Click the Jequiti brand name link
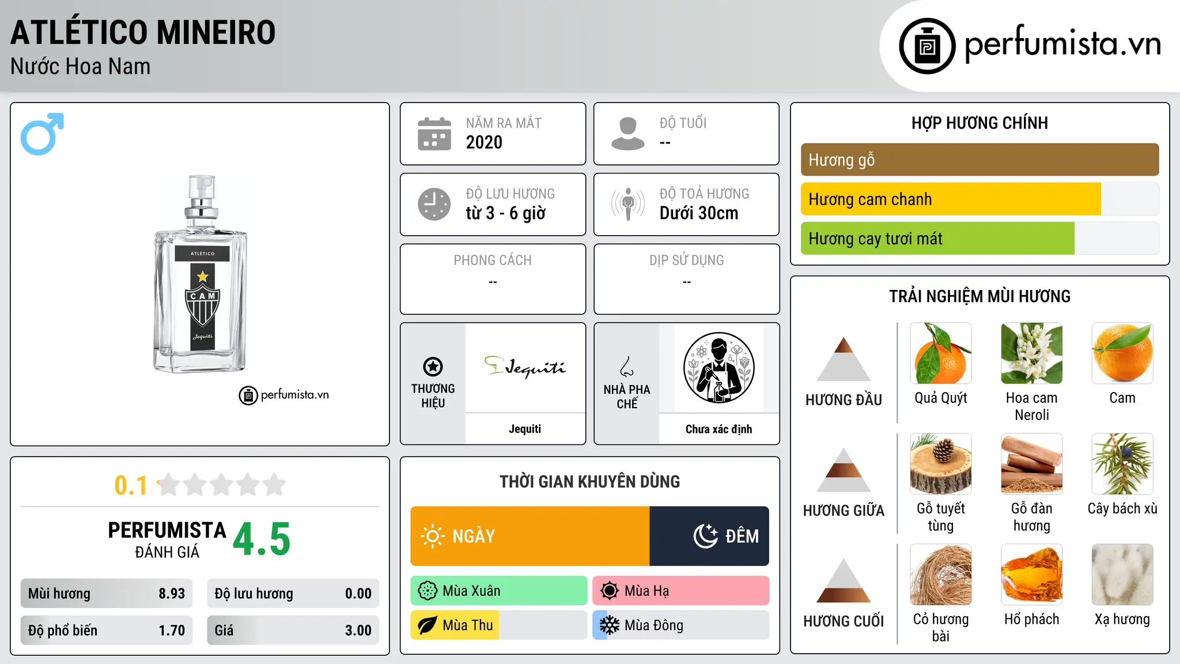 [525, 429]
